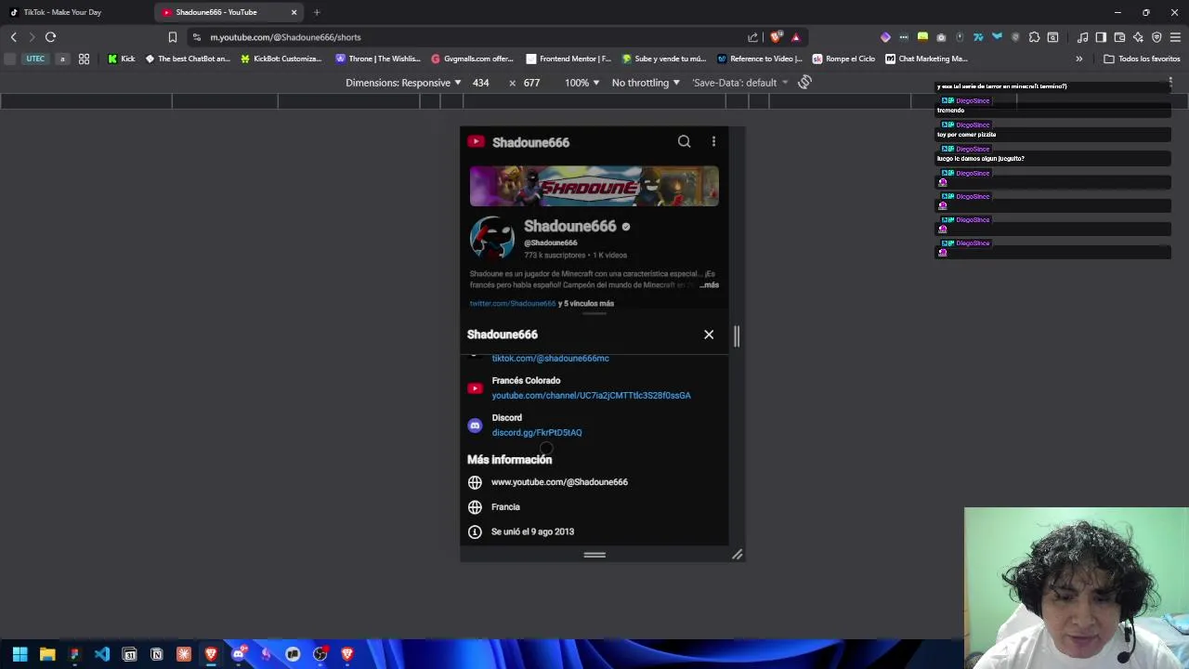Image resolution: width=1189 pixels, height=669 pixels.
Task: Click the viewport width field 434
Action: [x=480, y=83]
